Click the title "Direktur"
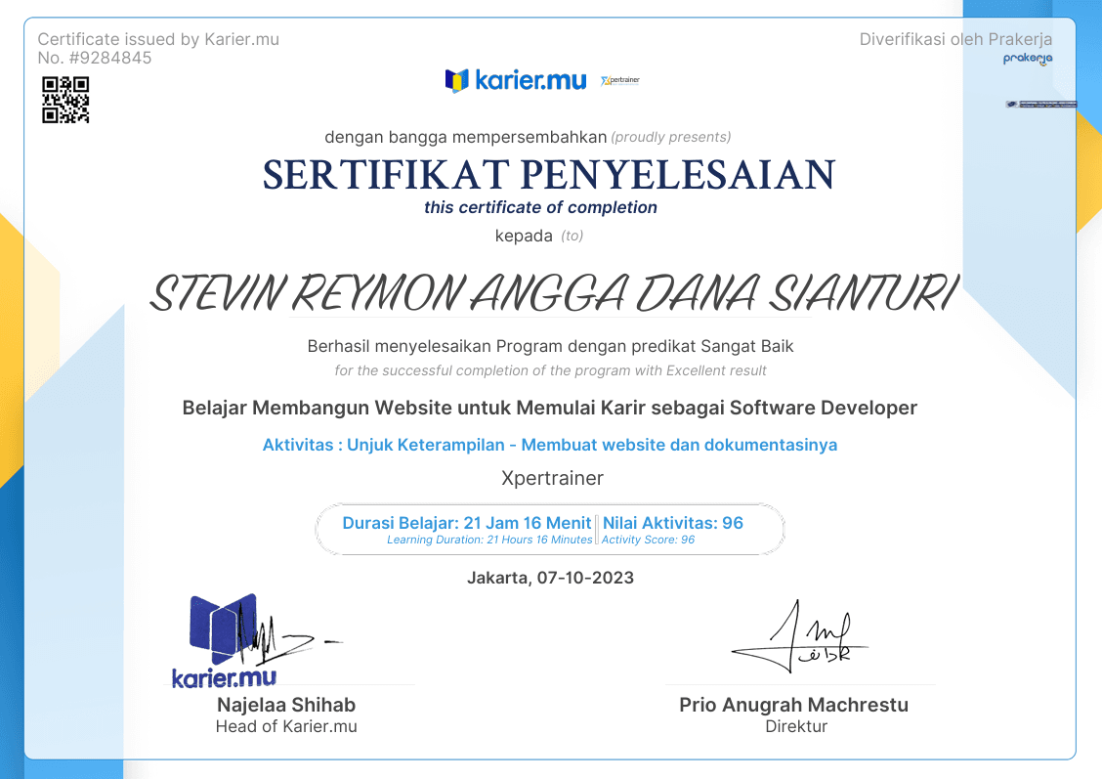Viewport: 1102px width, 779px height. tap(796, 727)
